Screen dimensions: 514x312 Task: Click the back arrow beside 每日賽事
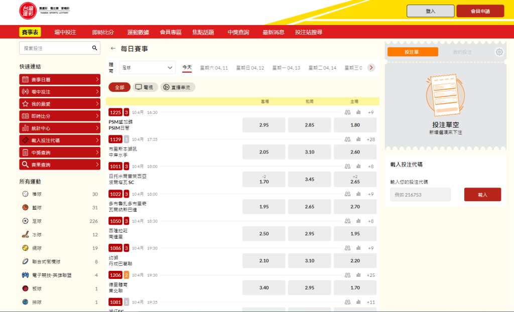tap(113, 49)
